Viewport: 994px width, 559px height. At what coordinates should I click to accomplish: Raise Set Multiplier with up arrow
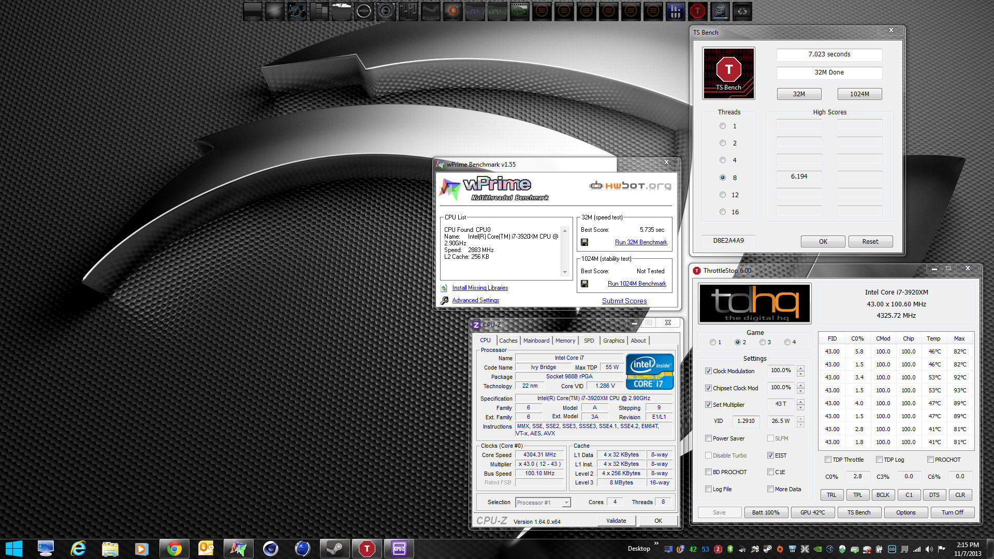(x=800, y=402)
